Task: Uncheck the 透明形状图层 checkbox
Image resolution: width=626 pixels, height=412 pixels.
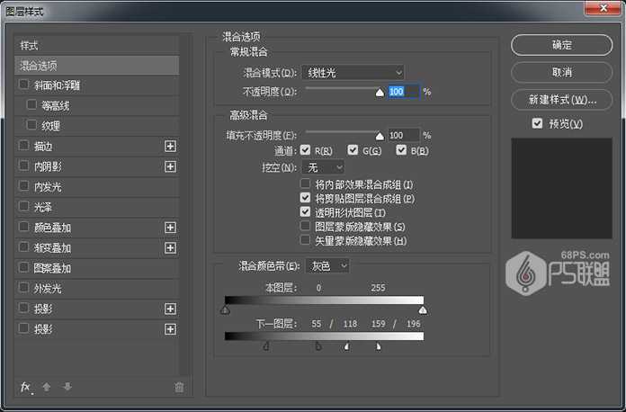Action: pyautogui.click(x=306, y=211)
